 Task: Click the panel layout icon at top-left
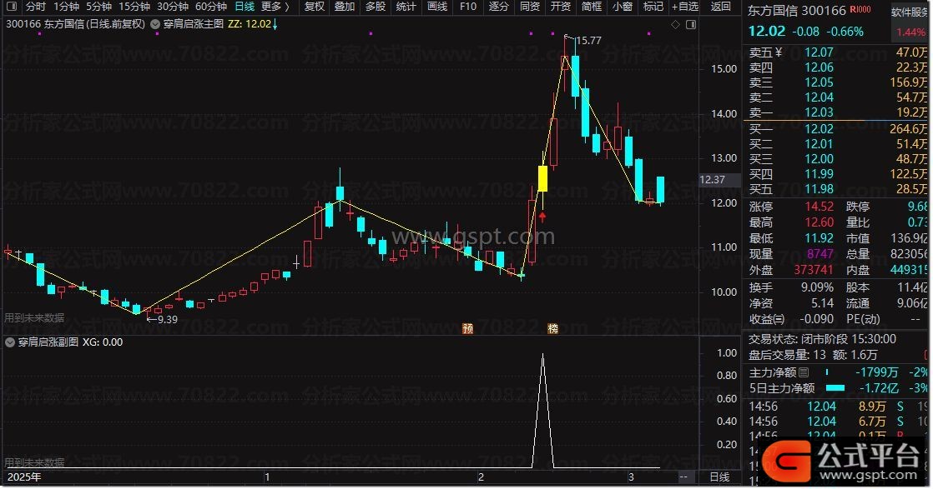(x=11, y=7)
